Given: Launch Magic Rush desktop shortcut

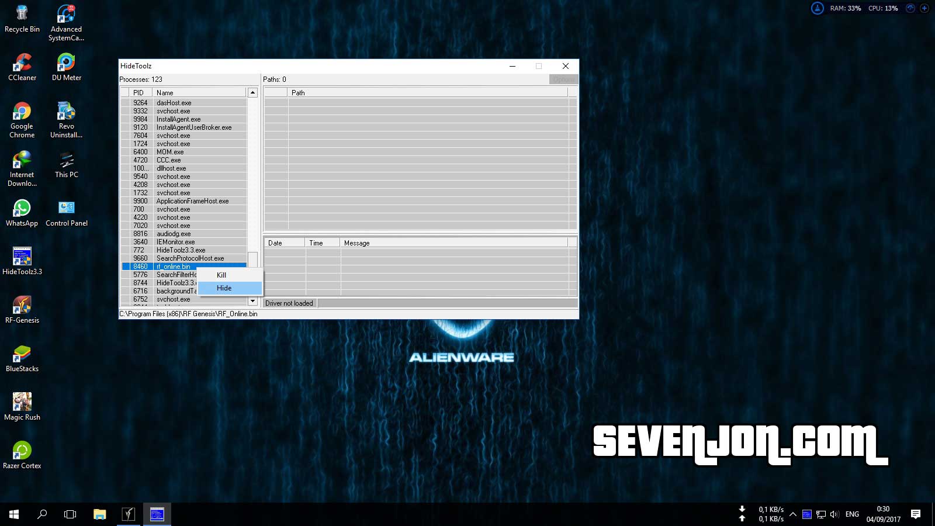Looking at the screenshot, I should [22, 407].
